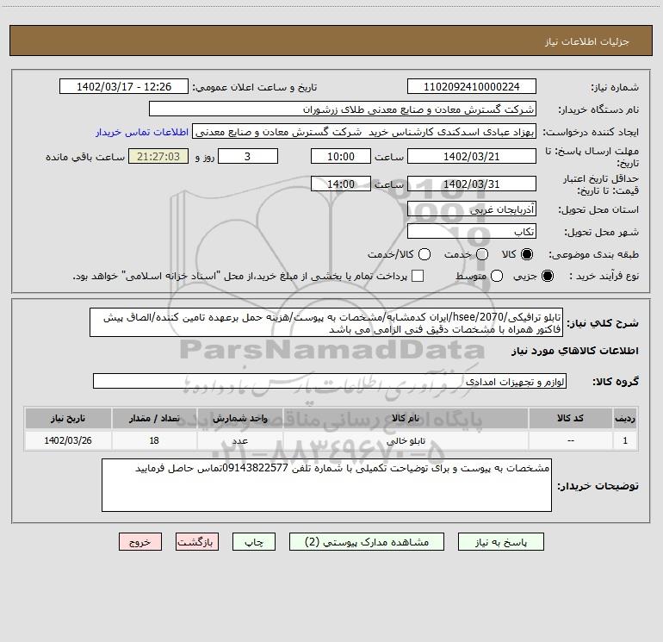Screen dimensions: 663x642
Task: Click the countdown timer 21:27:03
Action: pos(158,156)
